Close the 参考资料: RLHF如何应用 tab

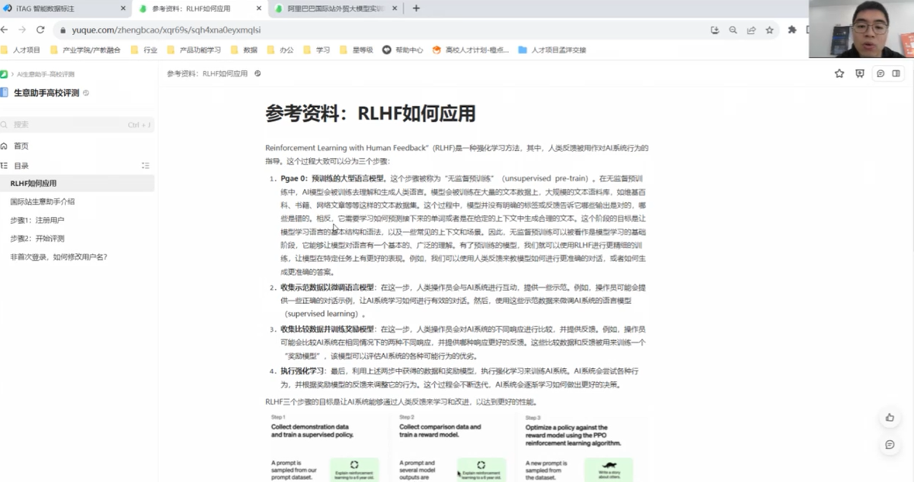[259, 9]
